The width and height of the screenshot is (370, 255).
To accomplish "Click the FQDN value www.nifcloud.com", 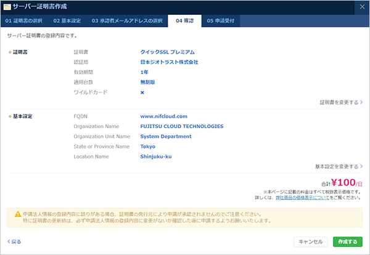I will (x=164, y=116).
